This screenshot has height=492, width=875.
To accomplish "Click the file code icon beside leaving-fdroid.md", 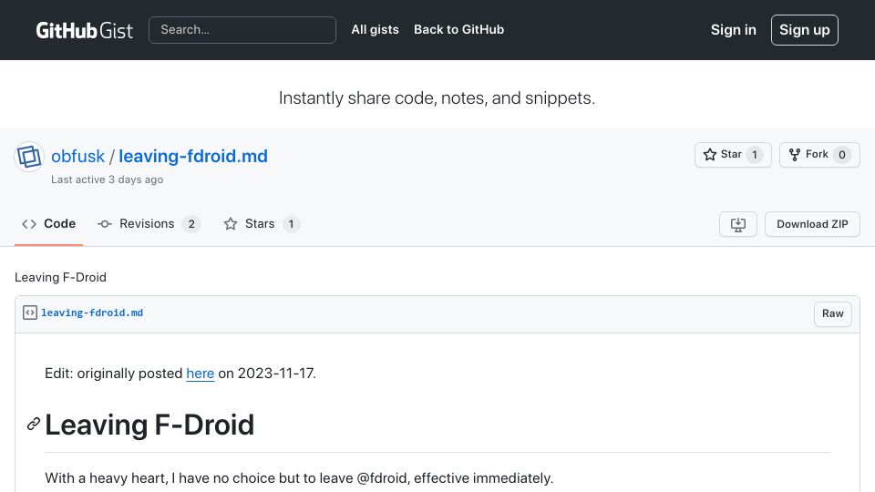I will 30,313.
